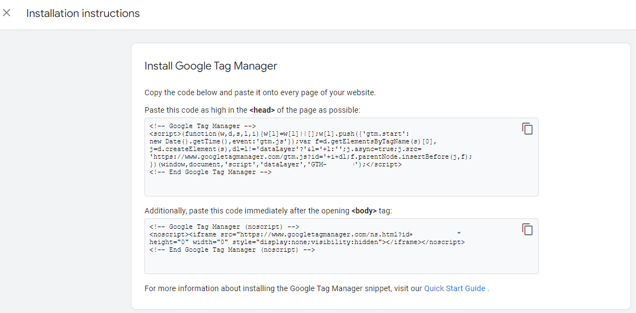Click the '(window,document,'script','dataLayer'' line
The width and height of the screenshot is (636, 313).
tap(275, 165)
